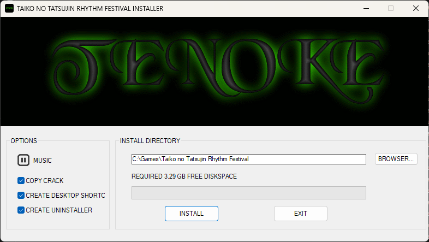Quit the installer via EXIT button

tap(301, 214)
